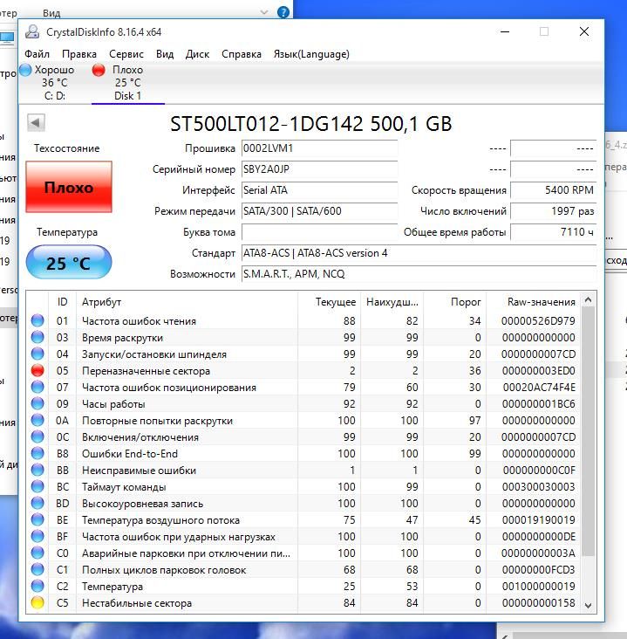627x639 pixels.
Task: Click raw value 000000001BC6 for Часы работы
Action: [x=538, y=404]
